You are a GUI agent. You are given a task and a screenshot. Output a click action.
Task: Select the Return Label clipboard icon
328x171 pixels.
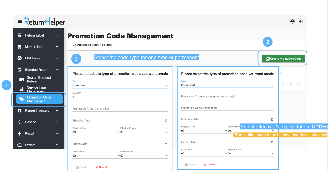pyautogui.click(x=19, y=35)
